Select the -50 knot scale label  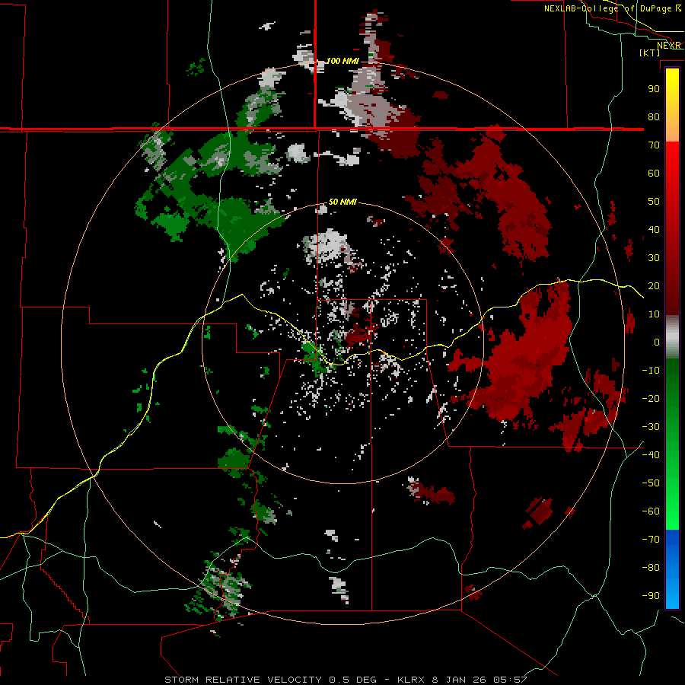pos(651,483)
